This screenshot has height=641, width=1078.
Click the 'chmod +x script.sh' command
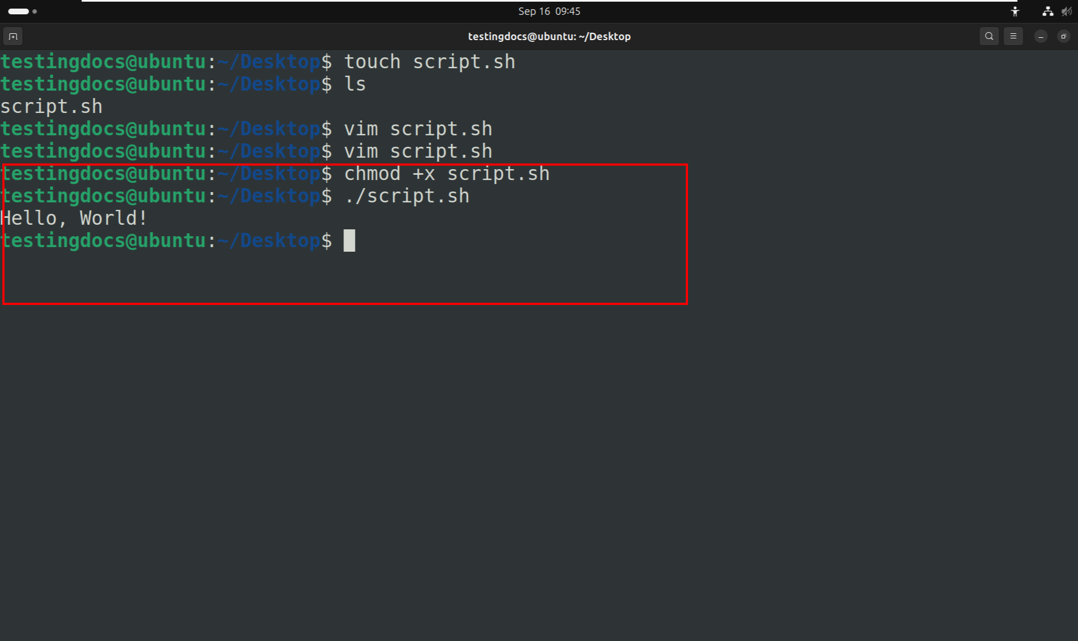(446, 174)
